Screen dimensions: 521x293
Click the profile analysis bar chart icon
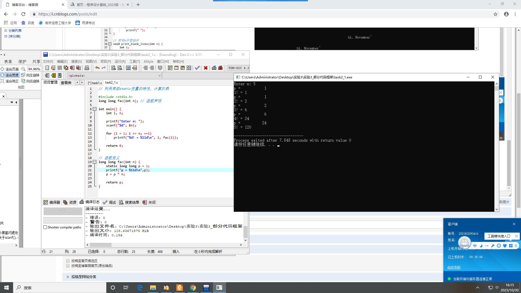coord(214,68)
